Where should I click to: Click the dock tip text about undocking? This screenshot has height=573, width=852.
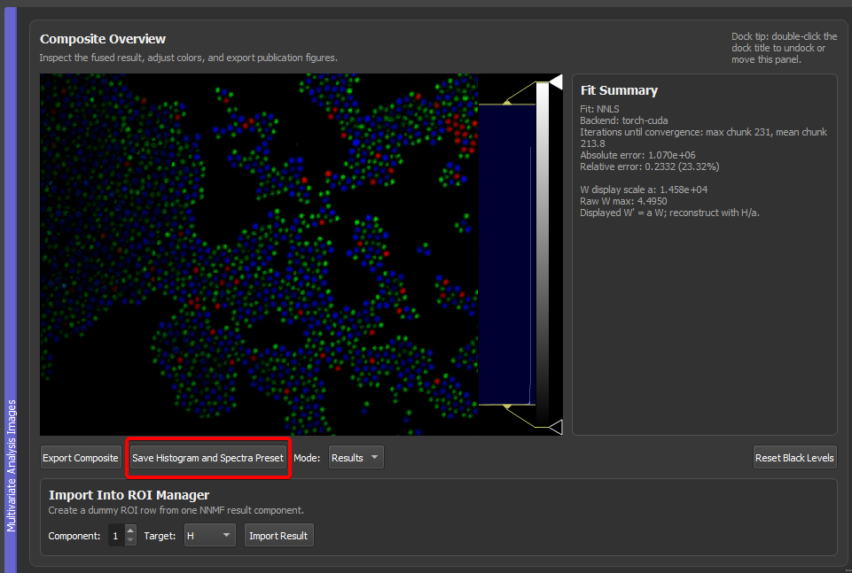pos(784,48)
